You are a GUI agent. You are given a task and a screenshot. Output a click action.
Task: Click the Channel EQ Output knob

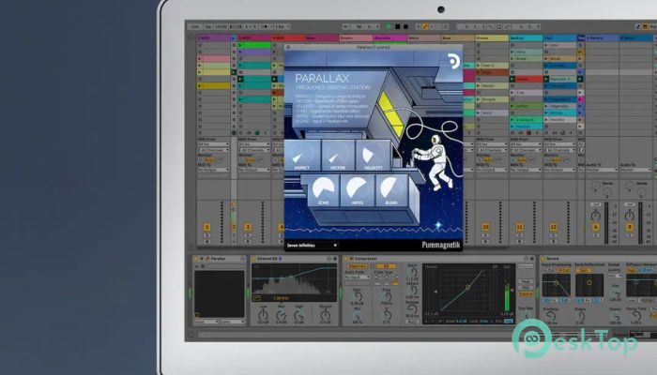pos(326,315)
